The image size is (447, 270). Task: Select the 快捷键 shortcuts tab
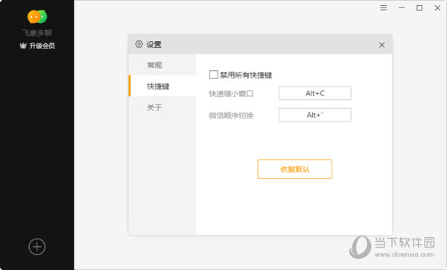162,87
